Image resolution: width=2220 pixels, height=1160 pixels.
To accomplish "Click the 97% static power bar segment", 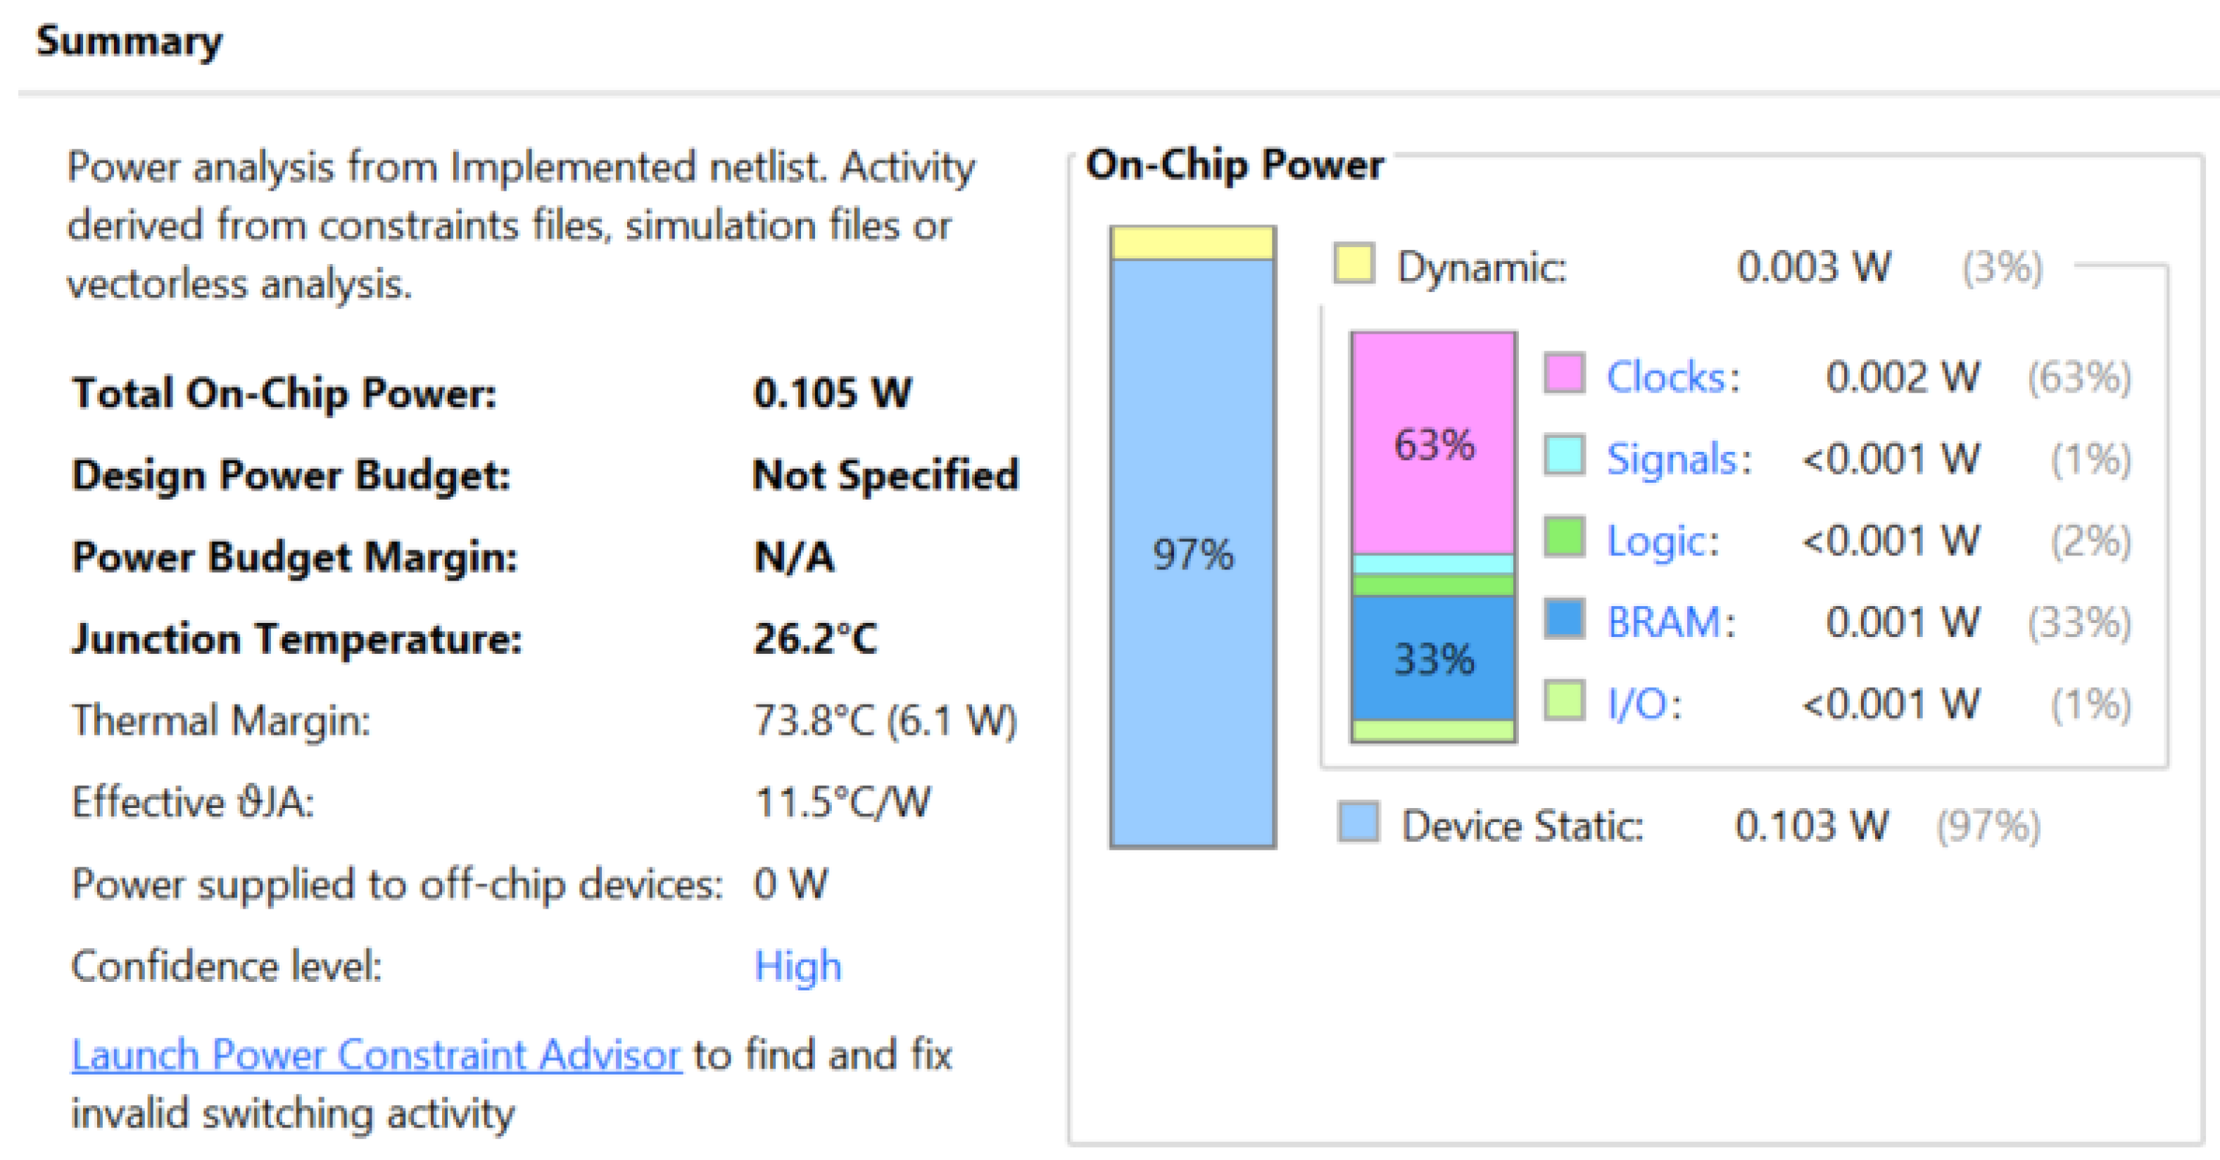I will pos(1193,552).
